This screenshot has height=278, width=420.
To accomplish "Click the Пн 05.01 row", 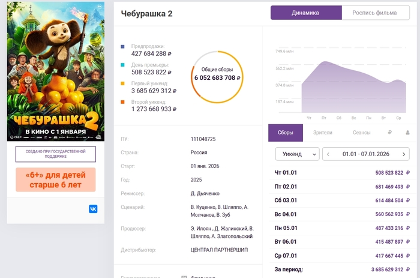I will [x=342, y=228].
